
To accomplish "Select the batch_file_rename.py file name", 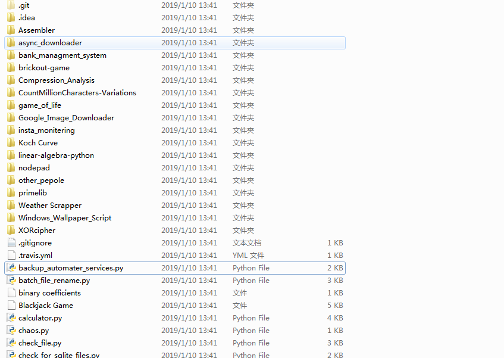I will [54, 281].
